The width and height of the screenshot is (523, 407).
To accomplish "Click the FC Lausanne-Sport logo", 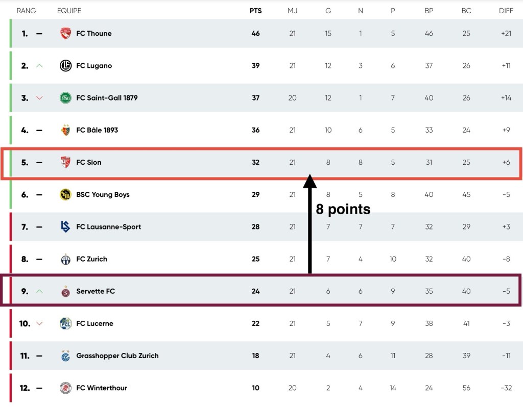I will (x=65, y=227).
